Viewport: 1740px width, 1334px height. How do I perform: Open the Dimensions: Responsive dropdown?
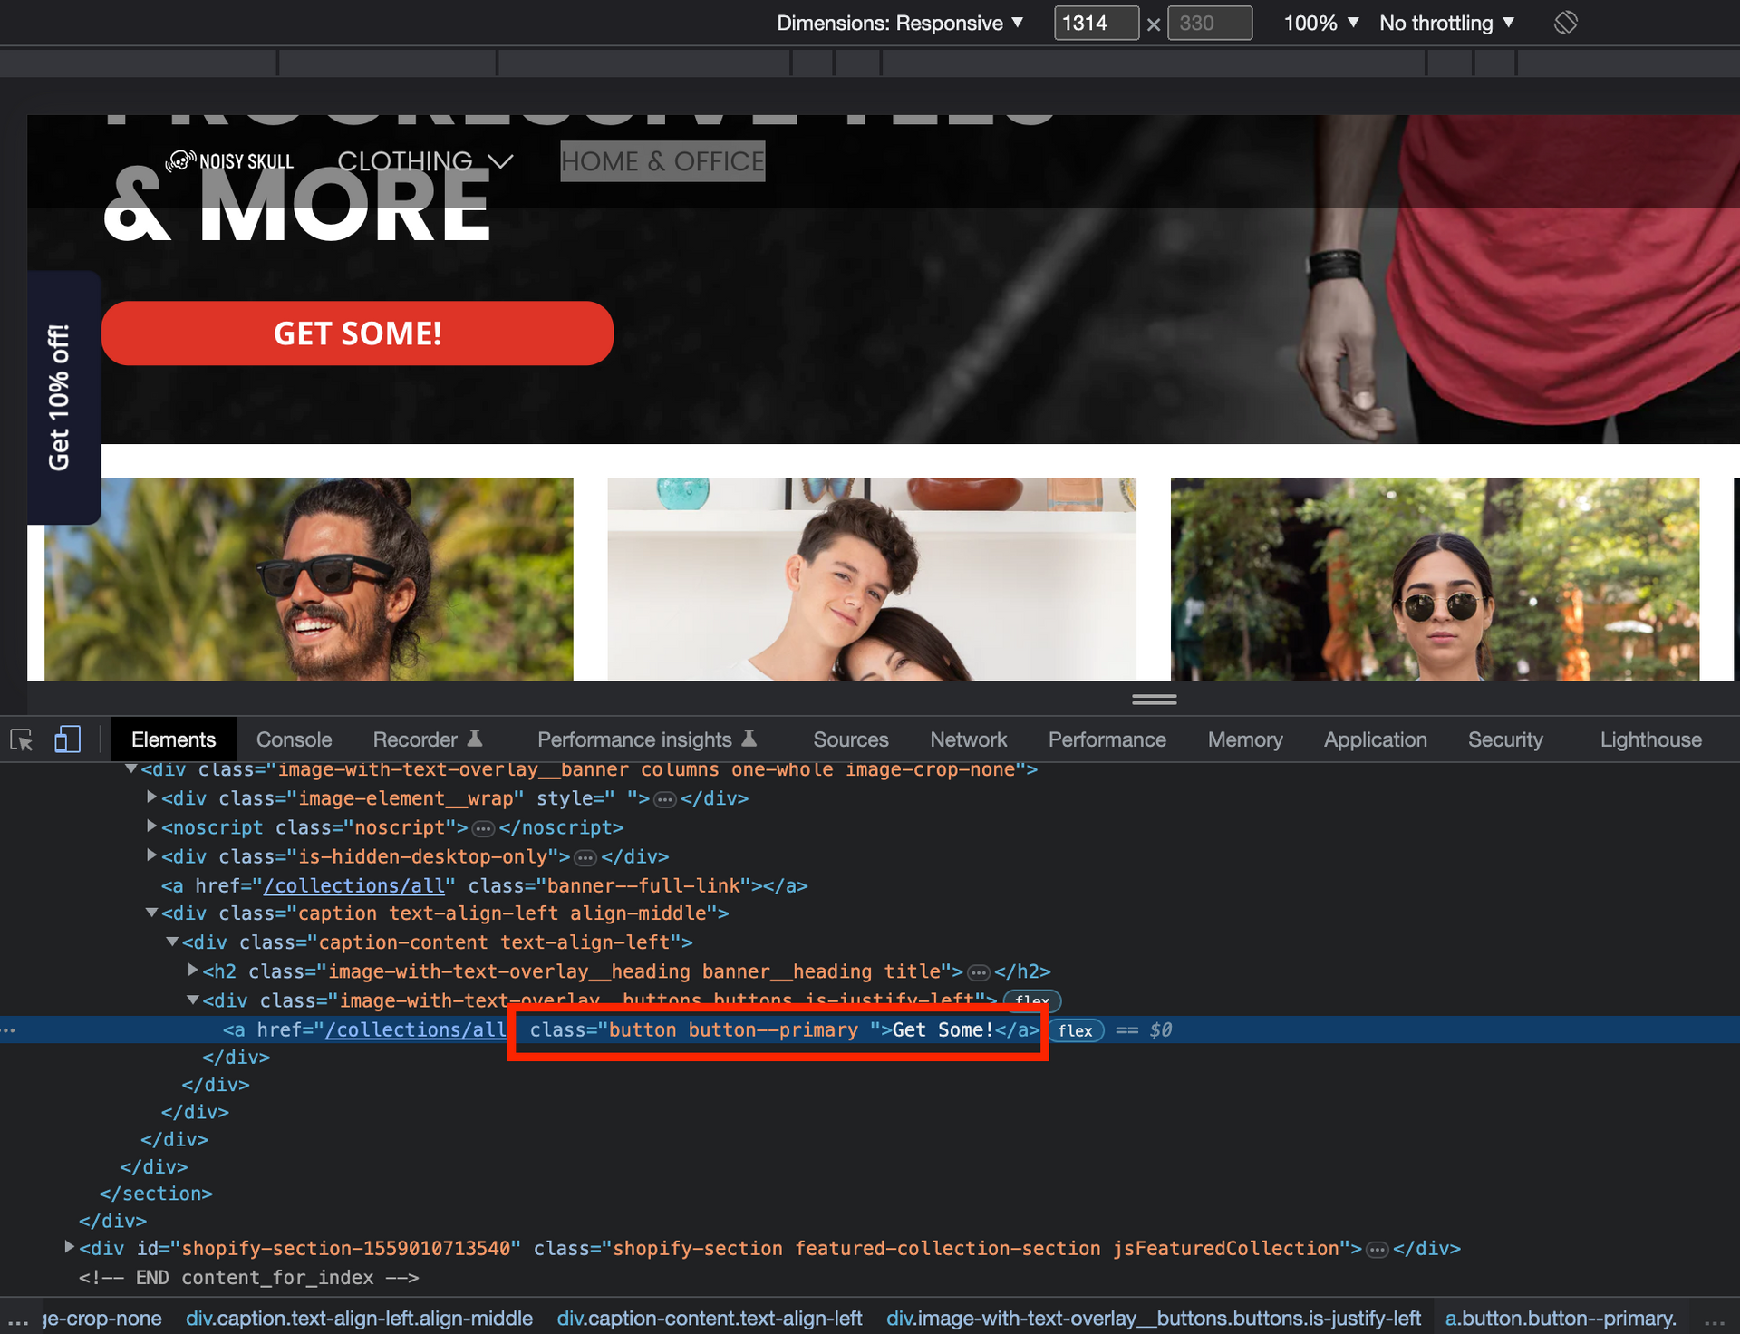point(900,23)
